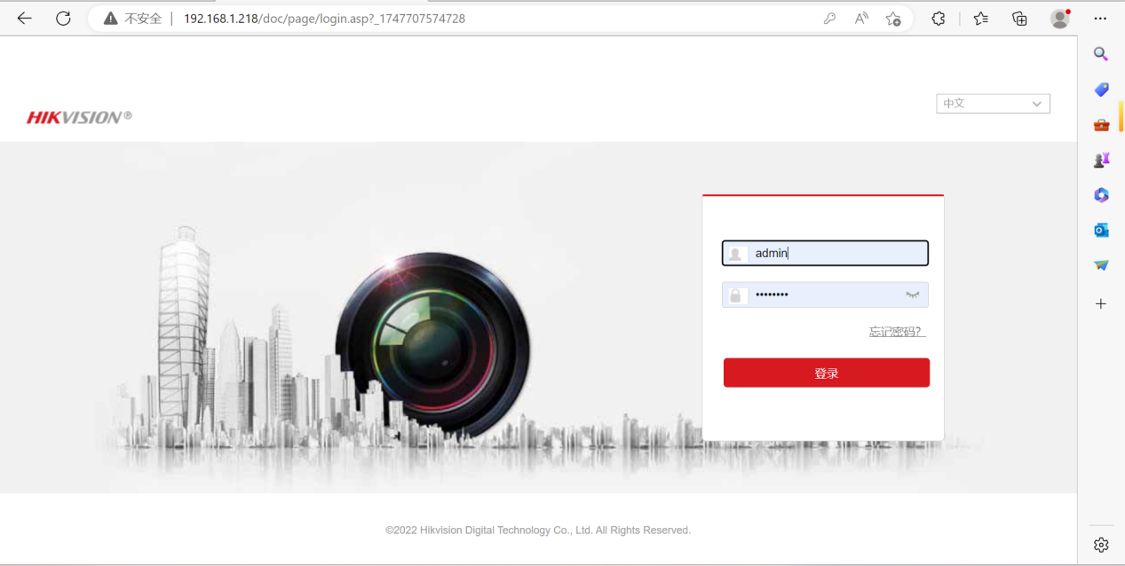Click the plus icon to customize sidebar
Image resolution: width=1125 pixels, height=566 pixels.
click(x=1101, y=303)
